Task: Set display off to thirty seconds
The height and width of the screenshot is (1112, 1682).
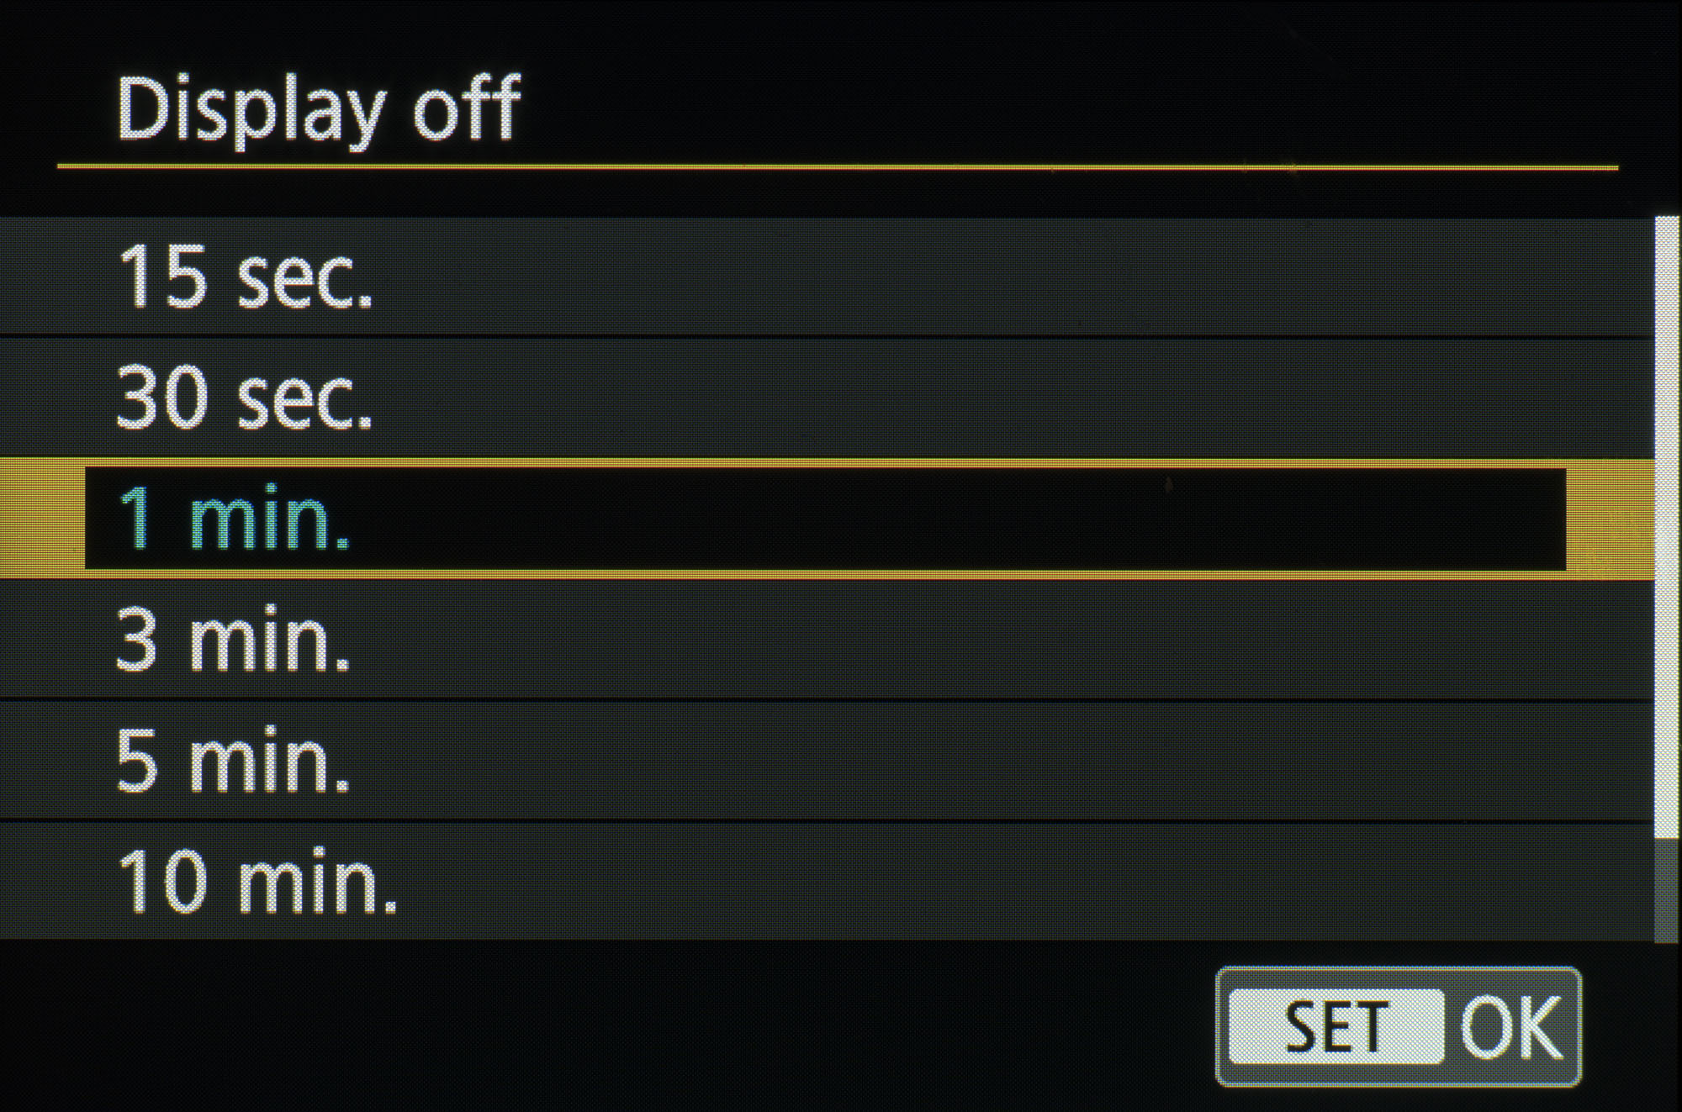Action: pos(824,398)
